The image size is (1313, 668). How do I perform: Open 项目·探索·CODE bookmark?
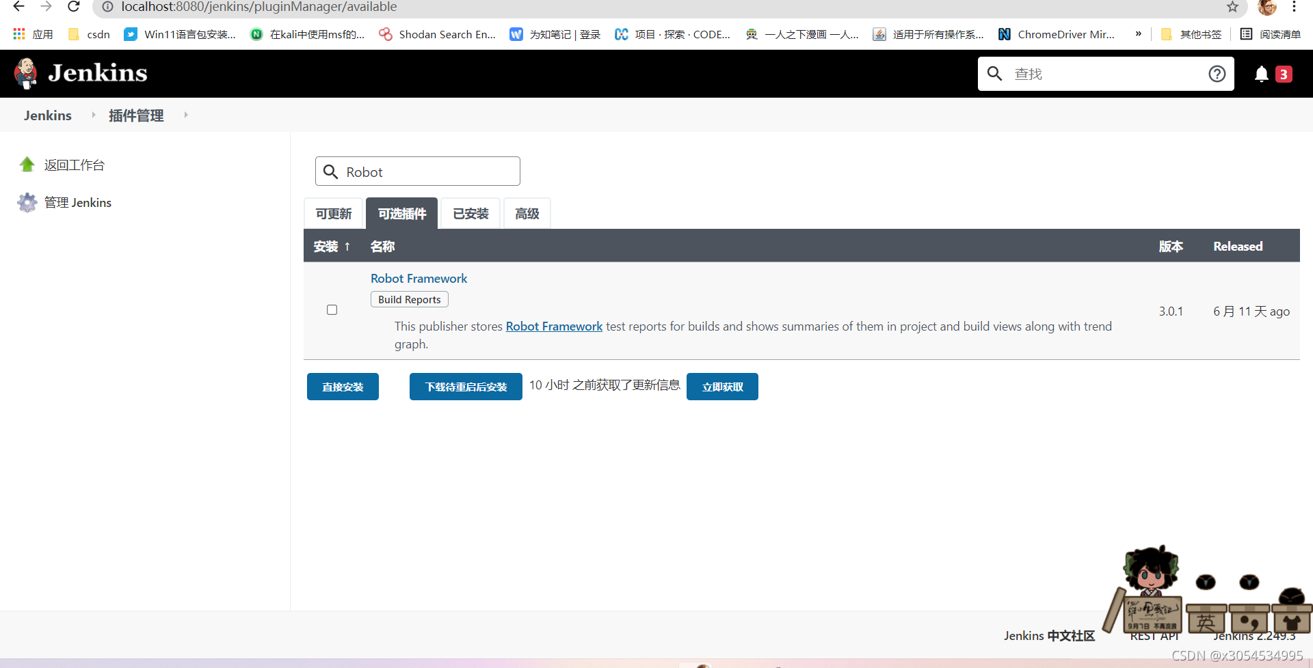[x=672, y=34]
